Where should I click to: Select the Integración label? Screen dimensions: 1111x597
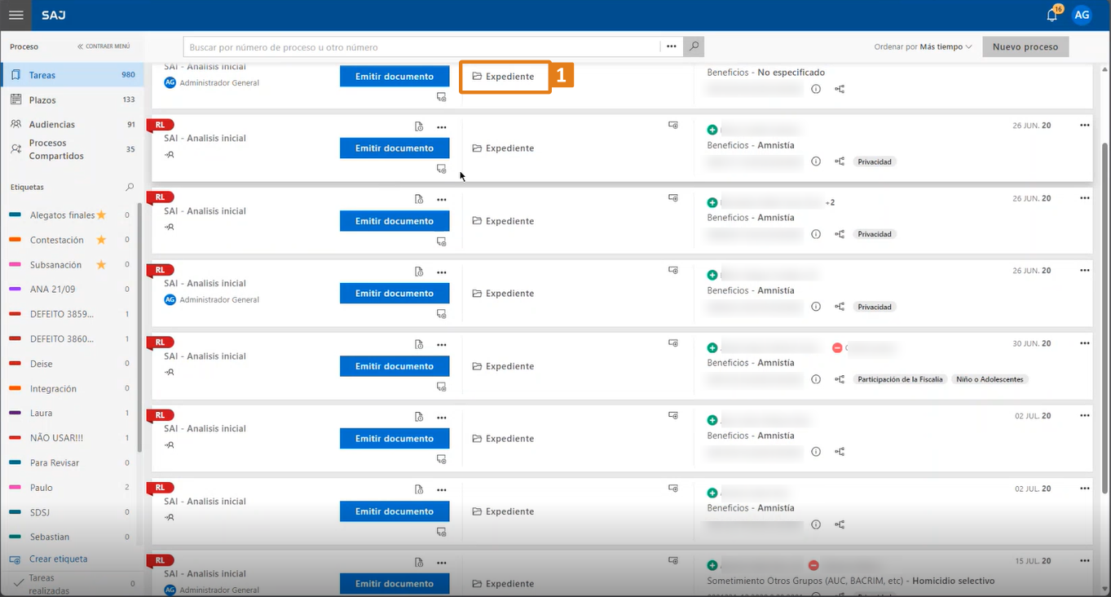[x=53, y=389]
